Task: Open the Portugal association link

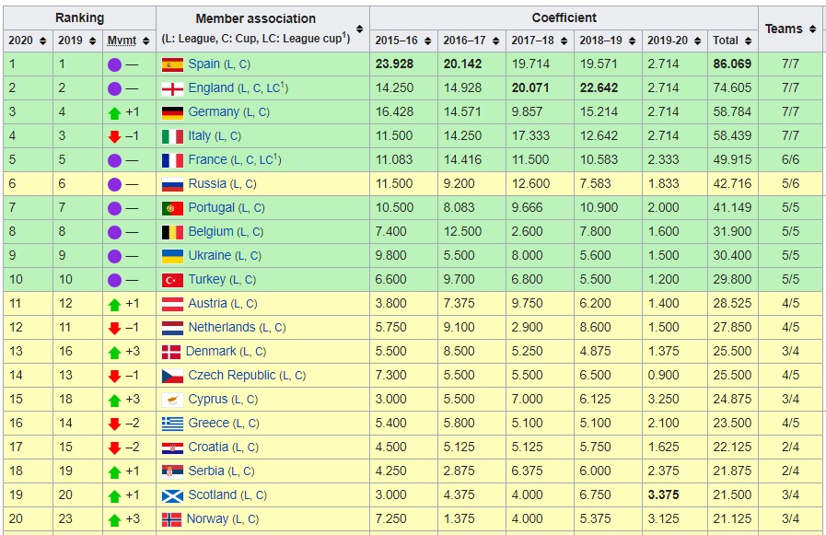Action: coord(211,207)
